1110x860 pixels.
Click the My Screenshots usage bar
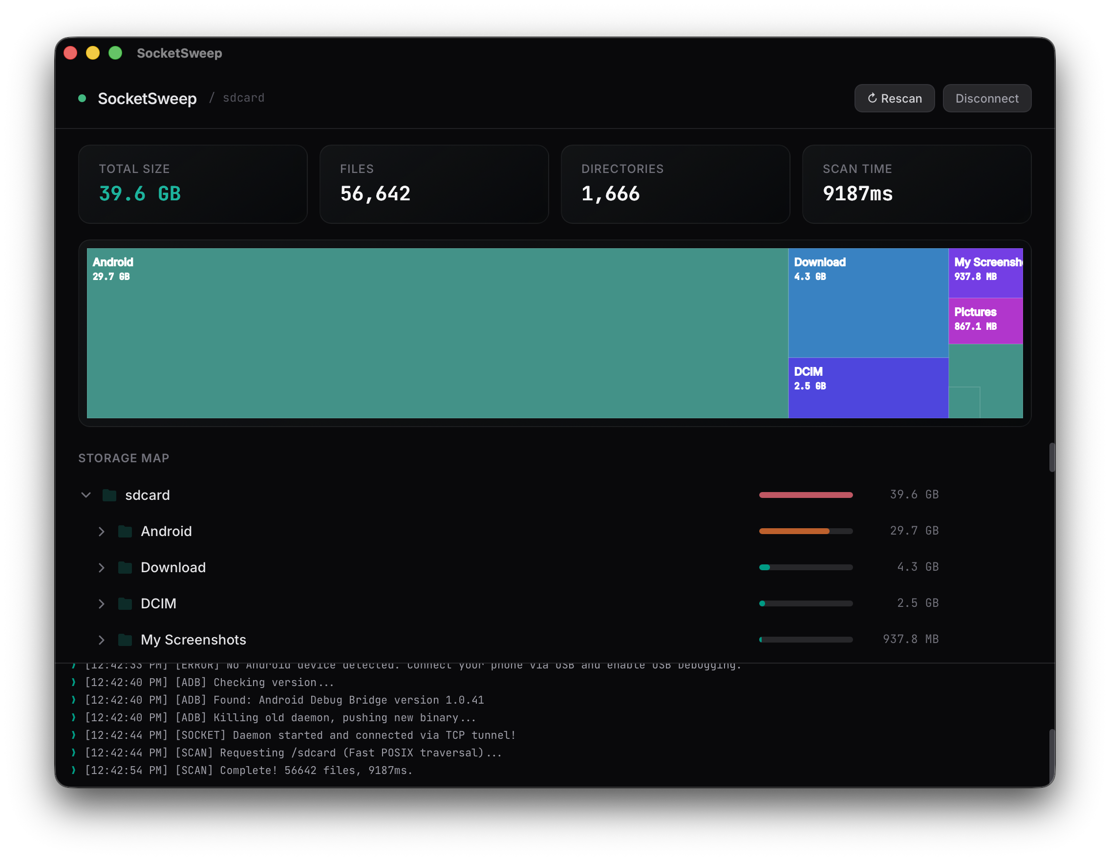806,640
